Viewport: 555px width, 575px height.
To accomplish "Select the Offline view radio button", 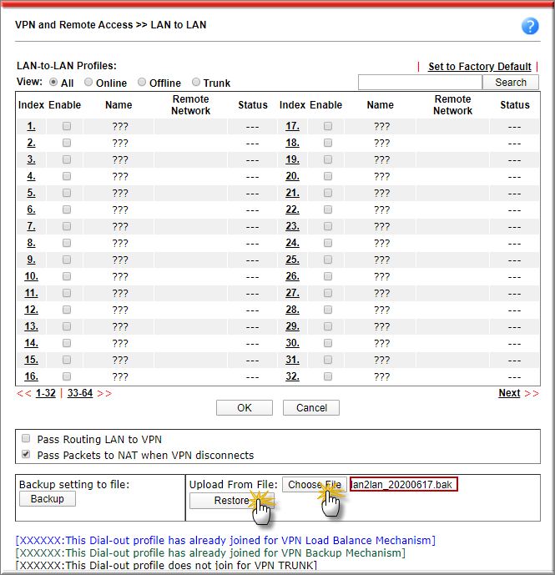I will click(x=142, y=82).
